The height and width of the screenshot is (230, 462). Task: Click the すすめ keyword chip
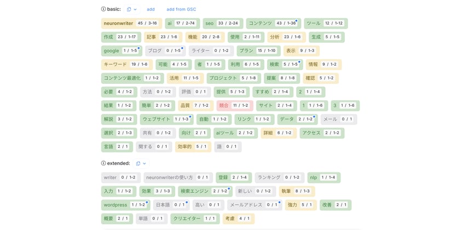(x=273, y=92)
